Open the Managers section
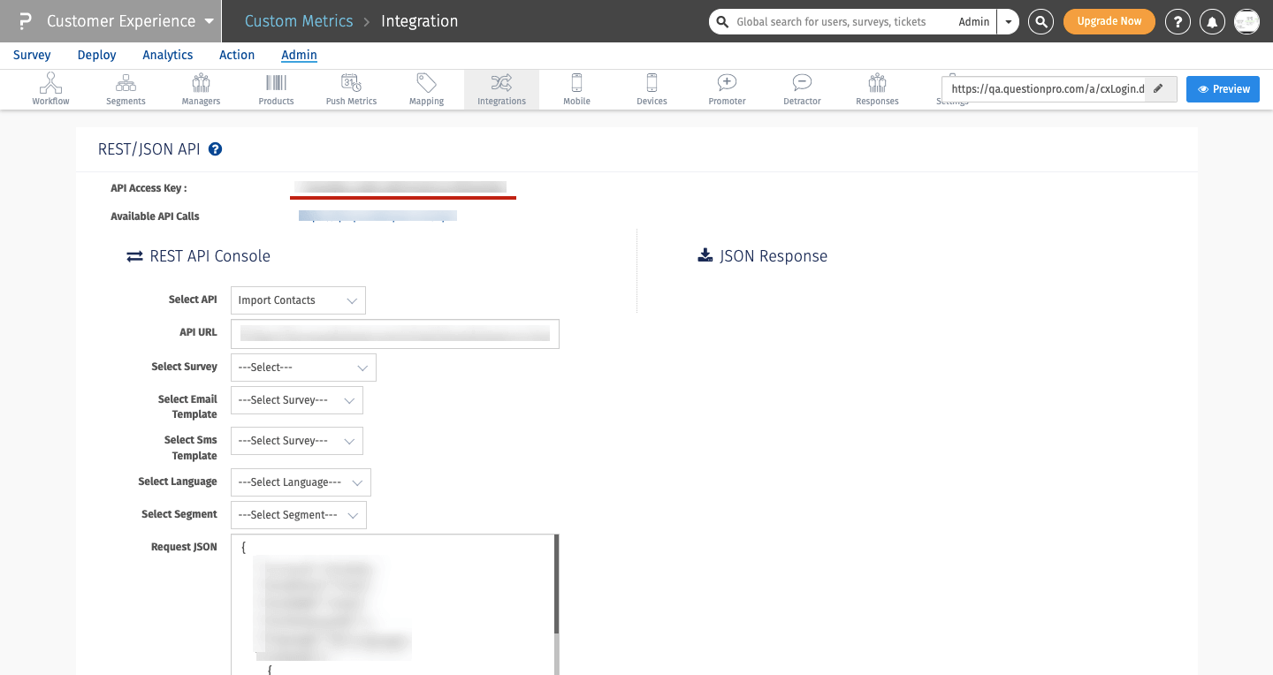 click(200, 88)
